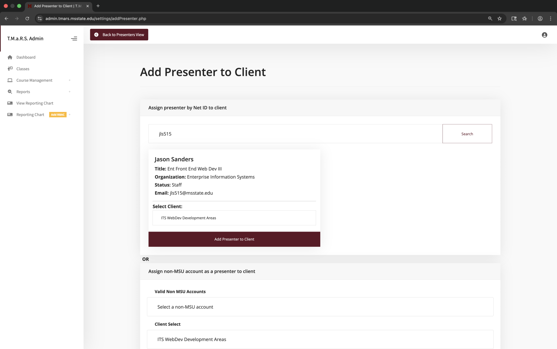
Task: Open a new browser tab
Action: tap(98, 6)
